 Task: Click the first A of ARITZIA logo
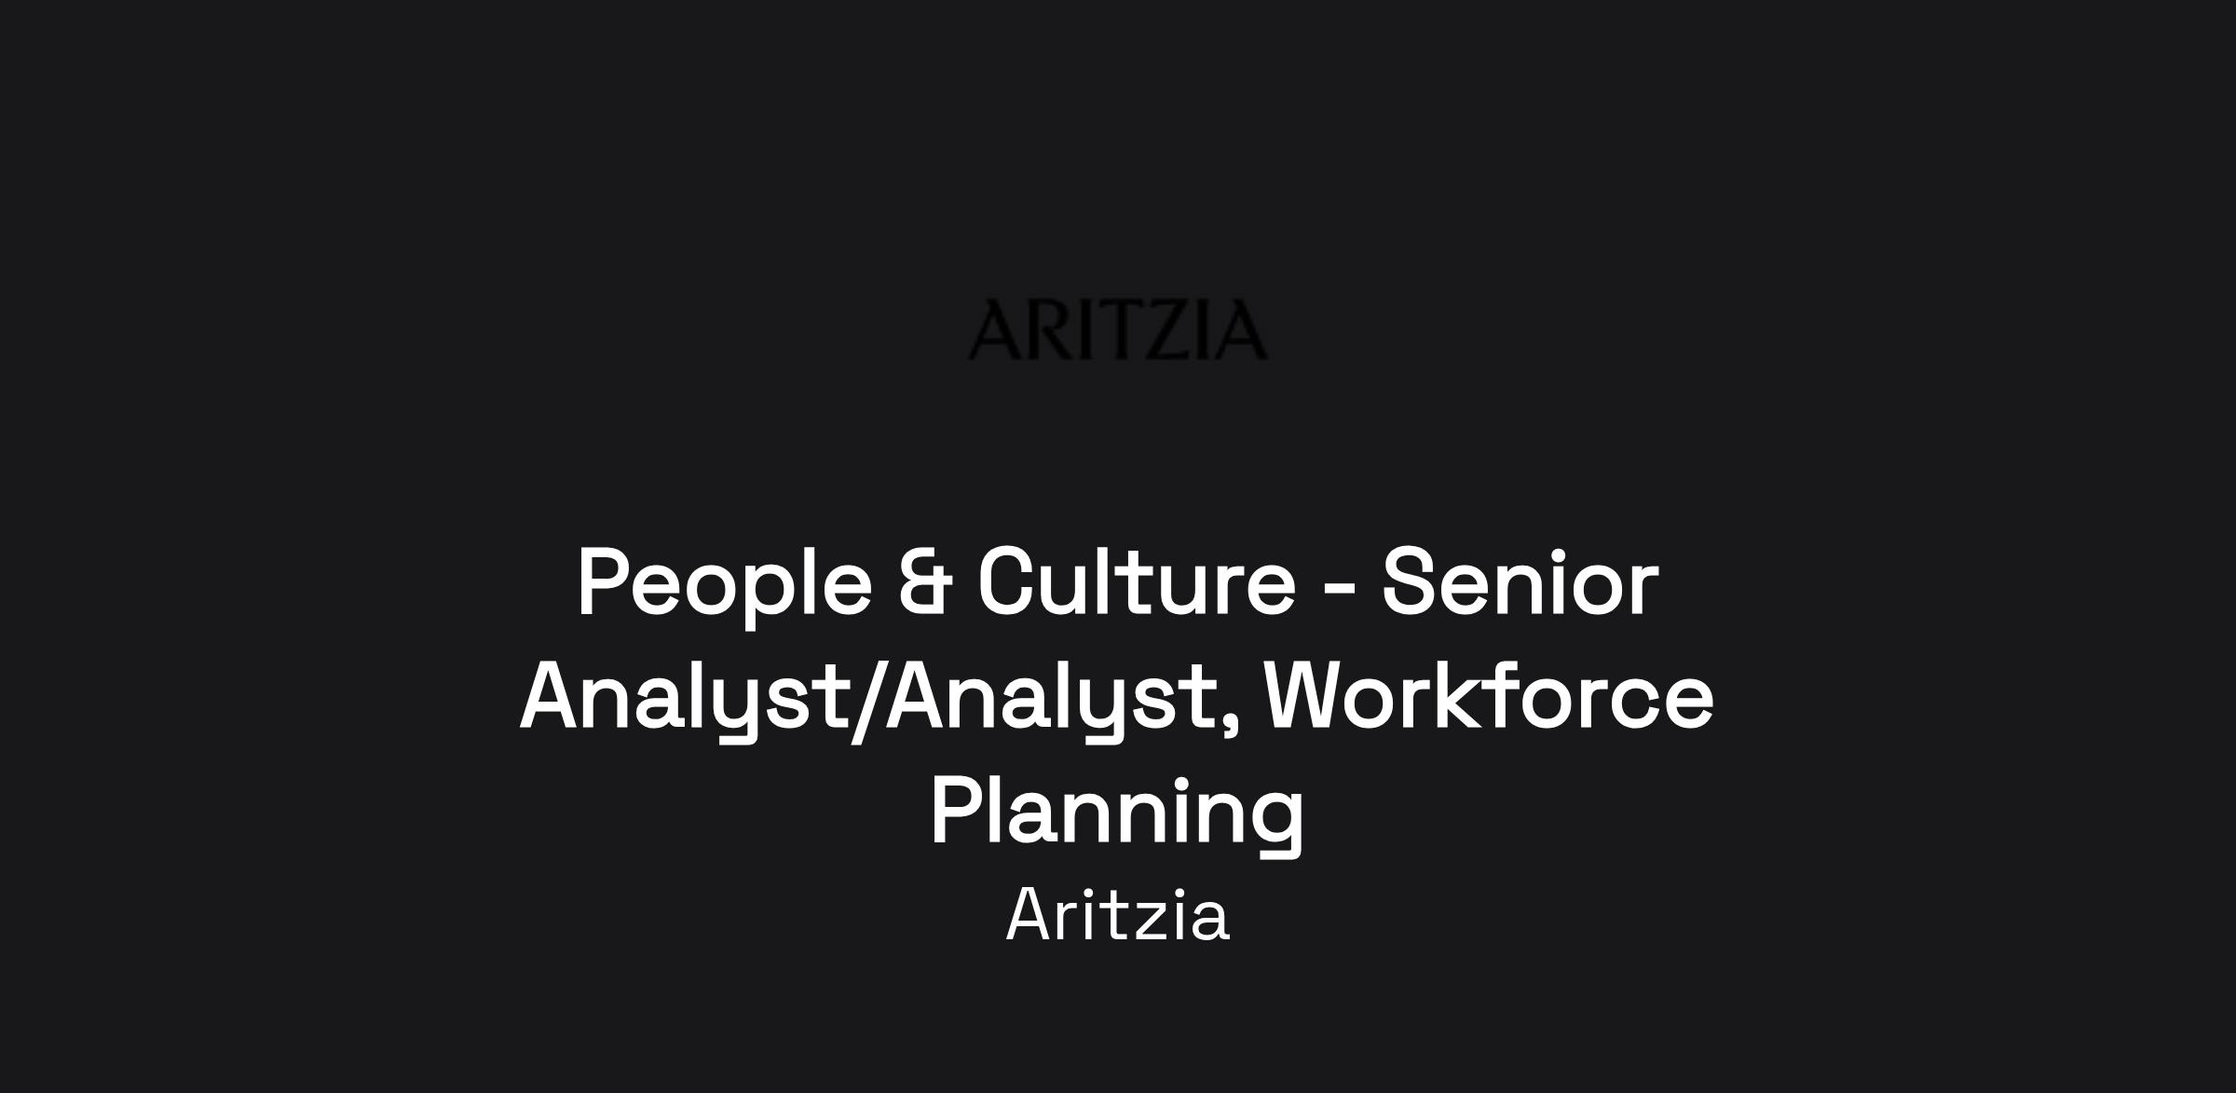pyautogui.click(x=994, y=329)
